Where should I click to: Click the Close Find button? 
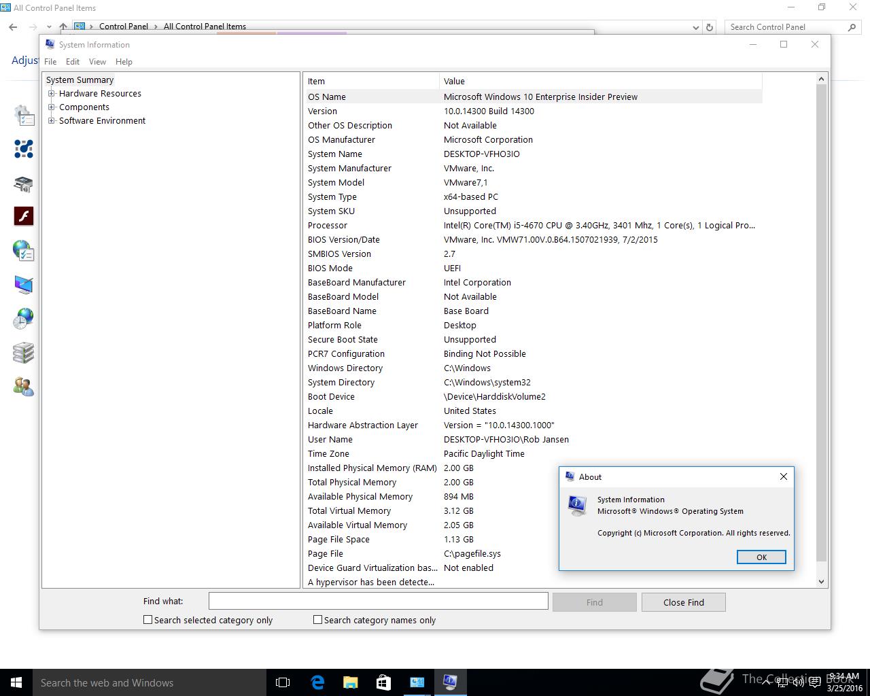pyautogui.click(x=684, y=602)
